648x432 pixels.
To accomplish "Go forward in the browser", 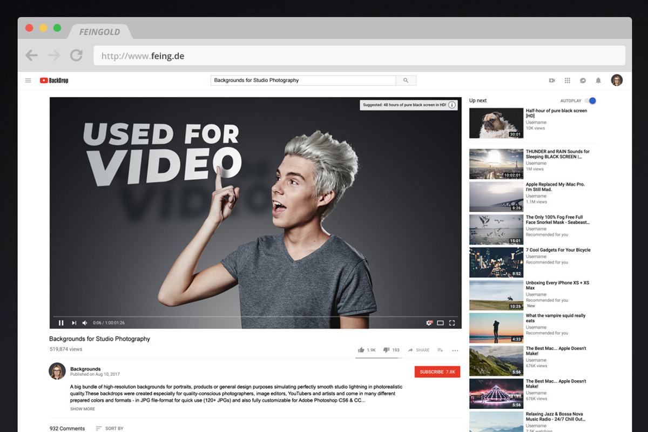I will click(54, 55).
